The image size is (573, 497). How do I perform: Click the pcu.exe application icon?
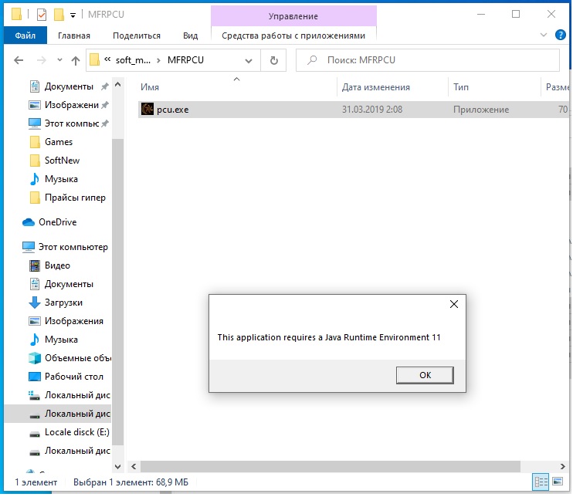147,110
